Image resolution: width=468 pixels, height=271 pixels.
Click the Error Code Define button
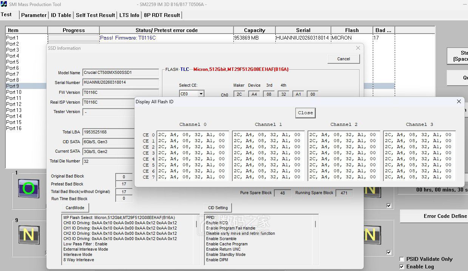[x=434, y=216]
